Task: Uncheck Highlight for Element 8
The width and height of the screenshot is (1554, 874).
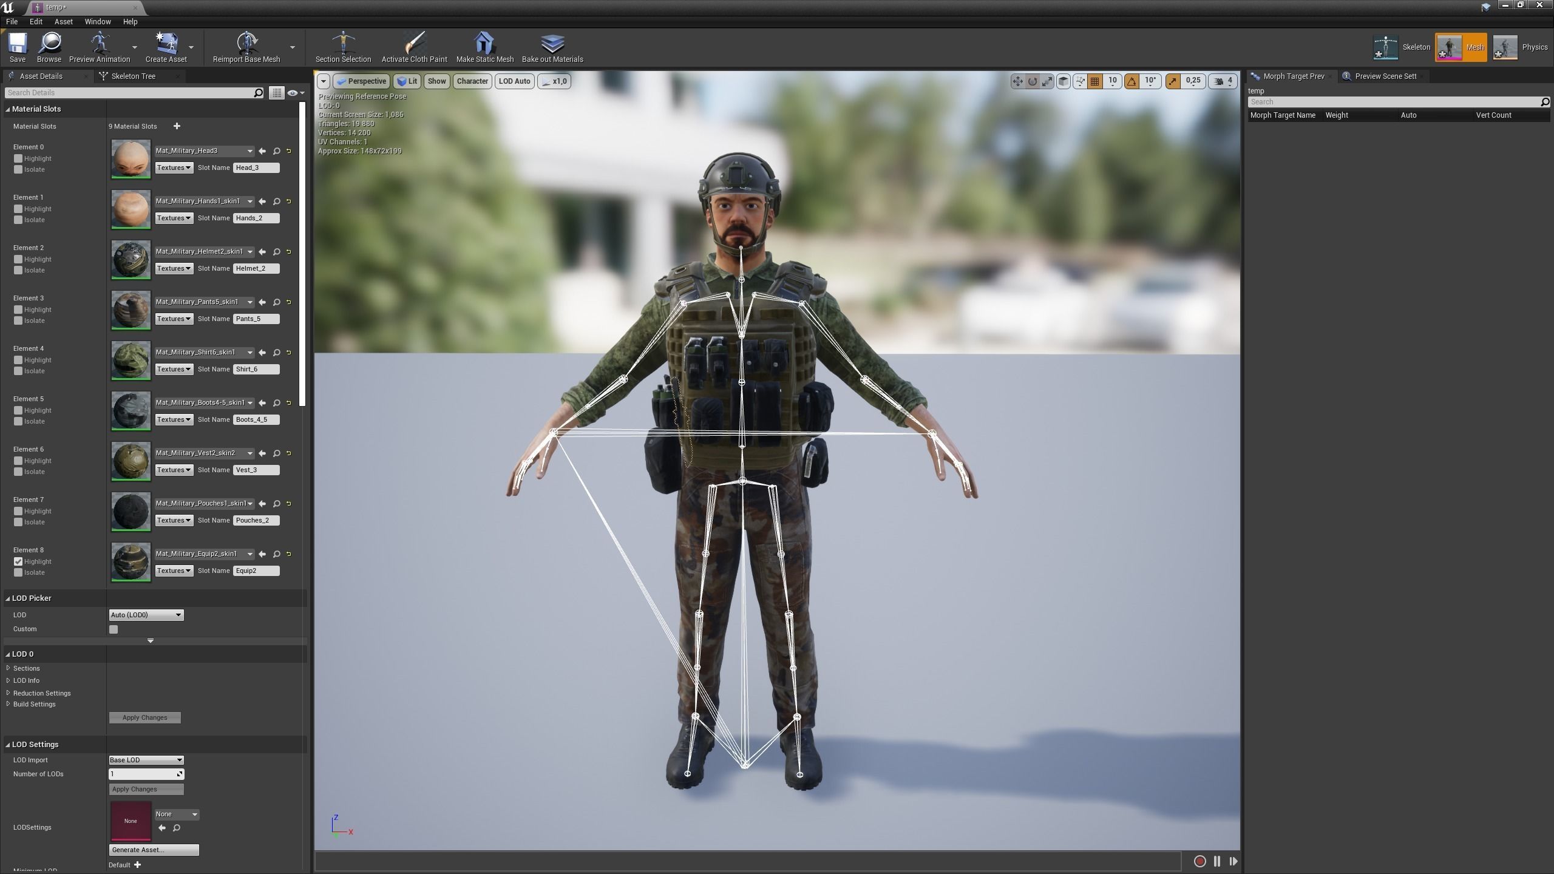Action: coord(18,561)
